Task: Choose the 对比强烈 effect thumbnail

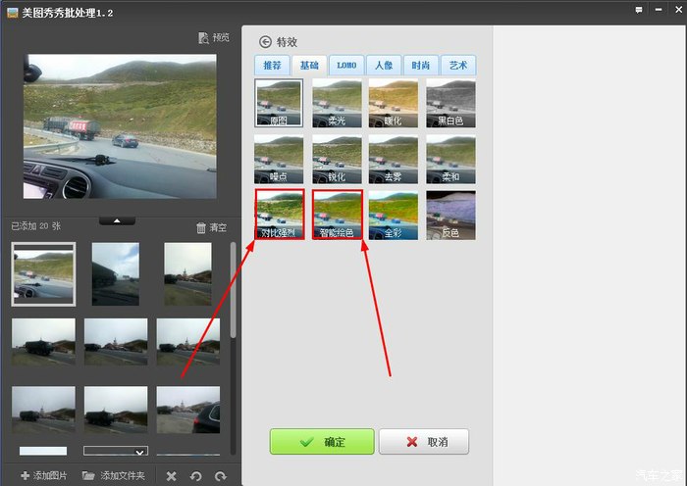Action: (x=279, y=215)
